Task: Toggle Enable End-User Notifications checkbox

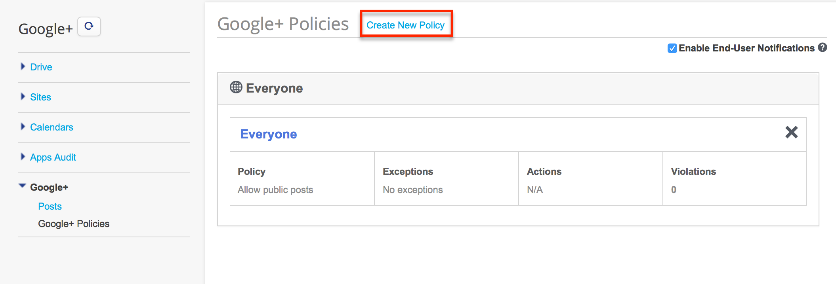Action: (x=672, y=48)
